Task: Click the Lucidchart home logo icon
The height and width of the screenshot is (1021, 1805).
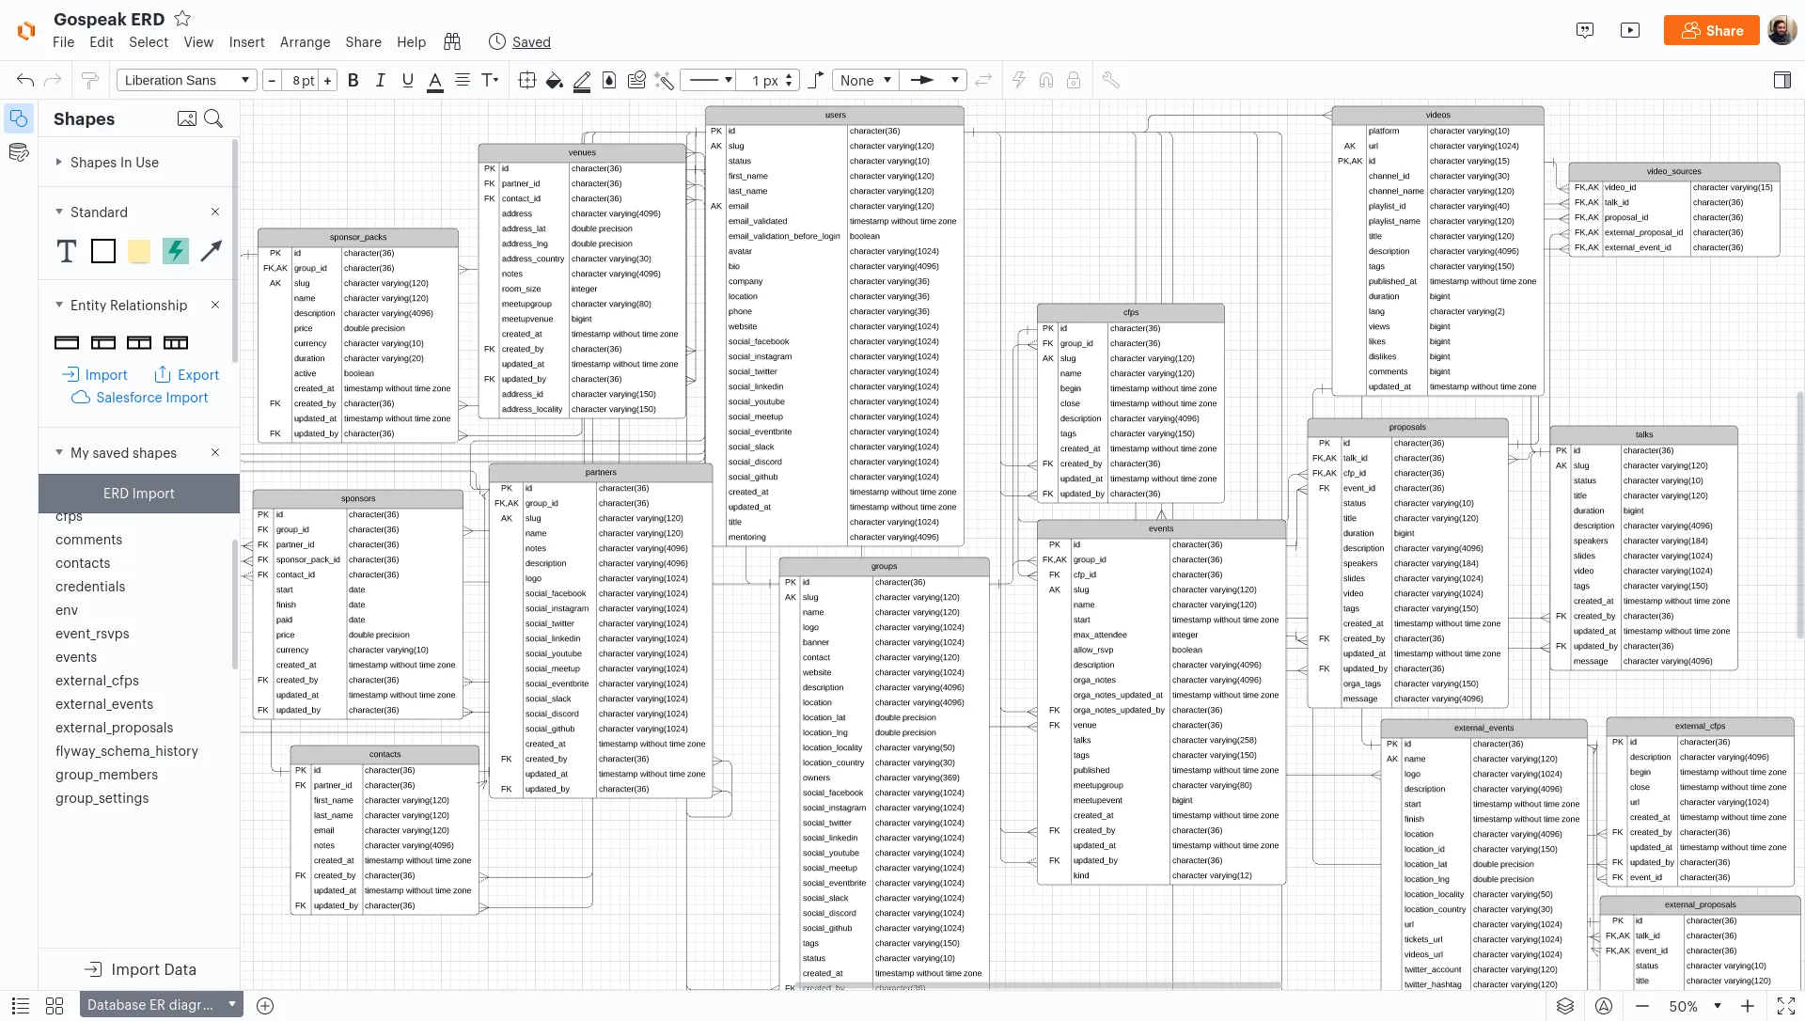Action: tap(26, 31)
